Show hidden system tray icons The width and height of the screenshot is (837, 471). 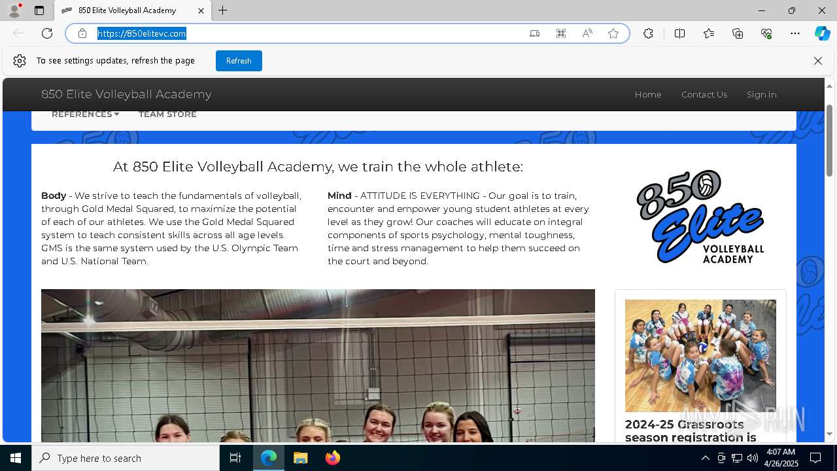705,458
